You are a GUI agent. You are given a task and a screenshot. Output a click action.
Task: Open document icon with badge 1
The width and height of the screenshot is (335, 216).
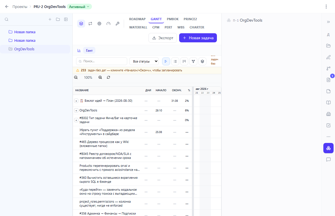tap(328, 80)
